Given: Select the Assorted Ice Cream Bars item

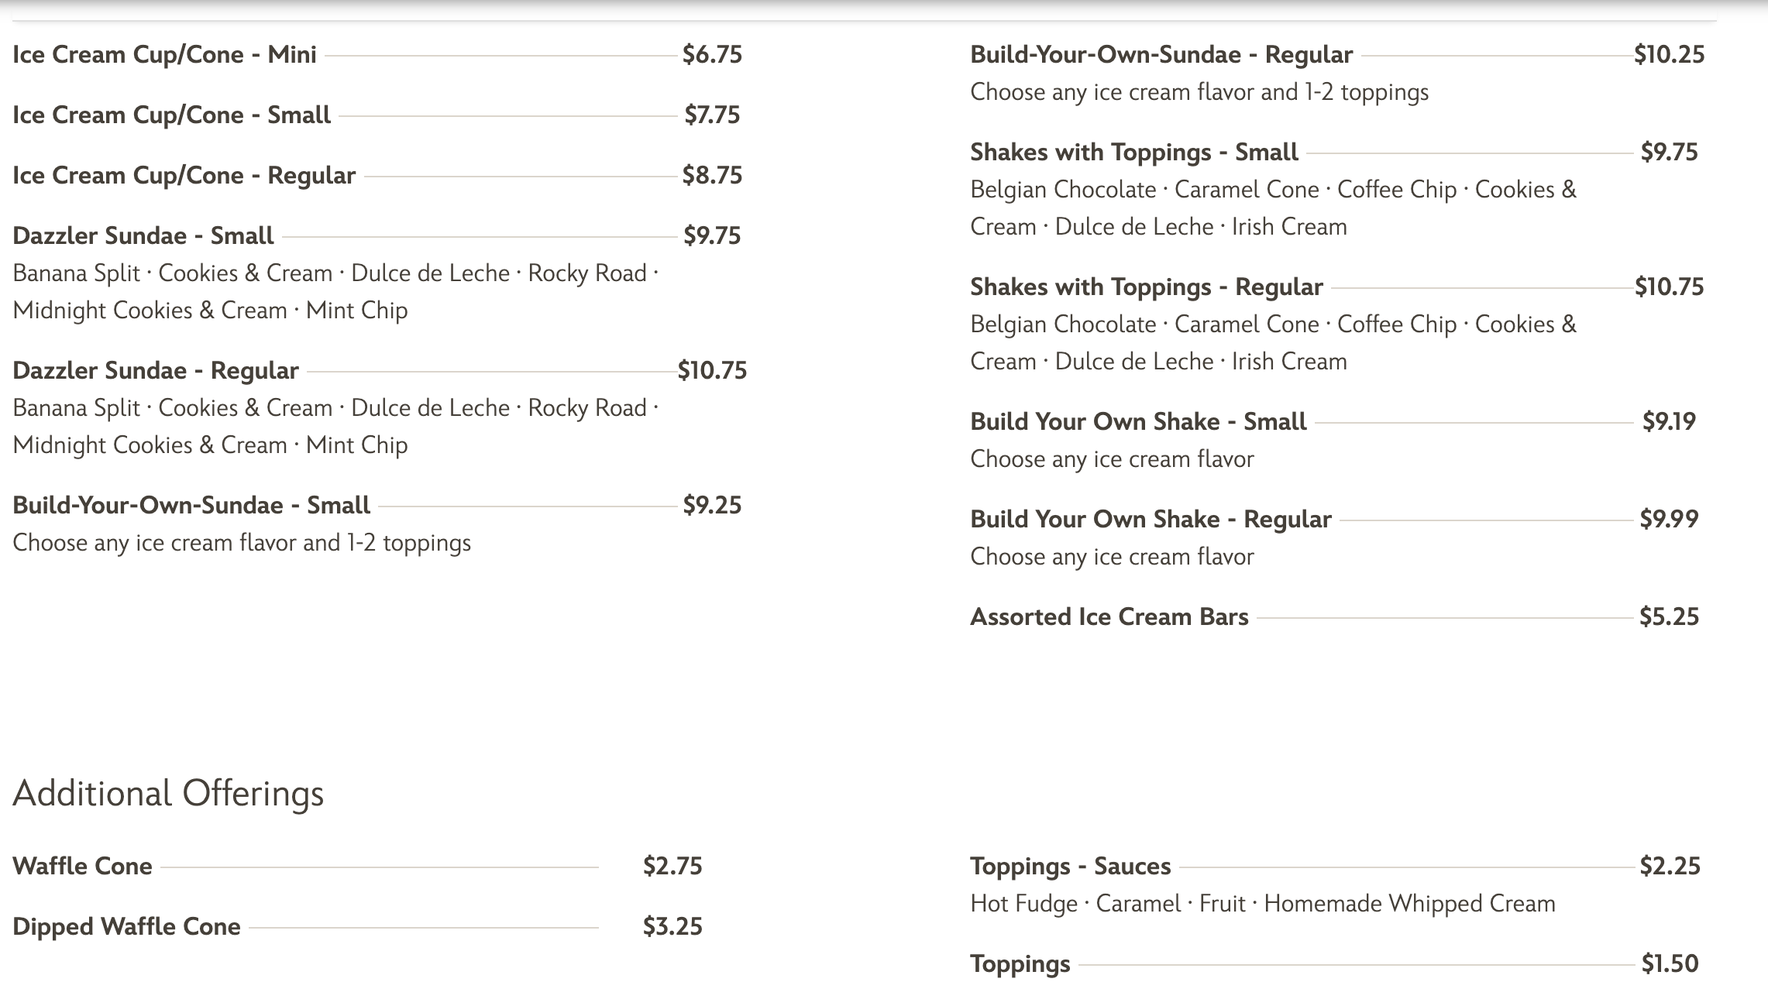Looking at the screenshot, I should tap(1109, 617).
